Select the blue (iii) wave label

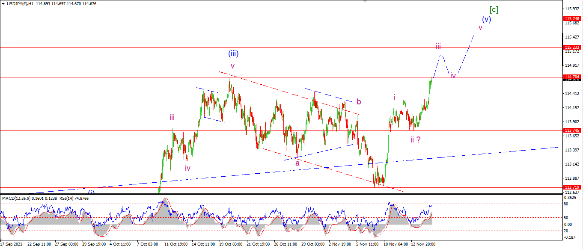click(233, 53)
